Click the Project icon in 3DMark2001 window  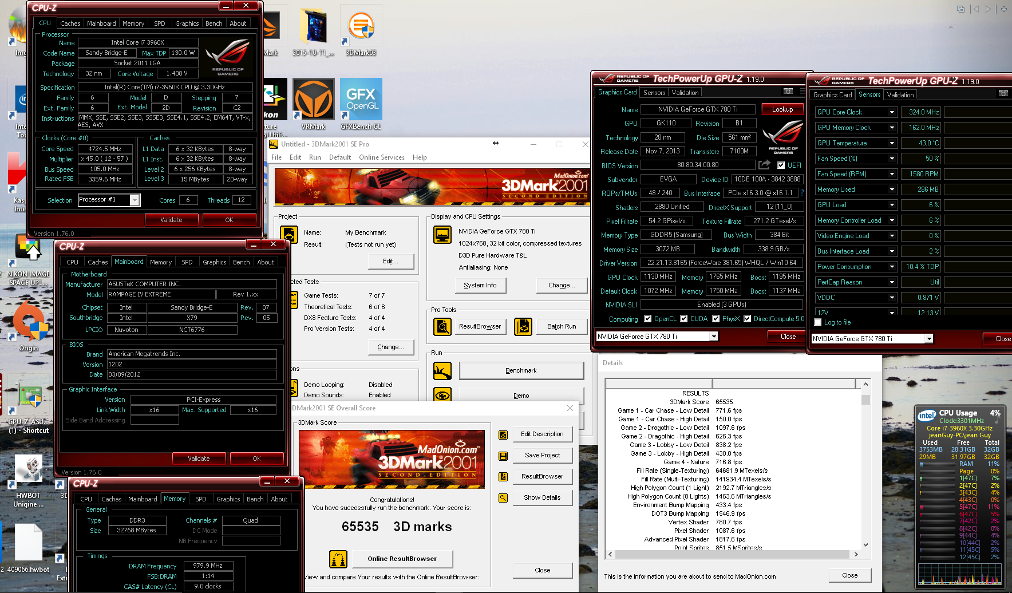(289, 235)
